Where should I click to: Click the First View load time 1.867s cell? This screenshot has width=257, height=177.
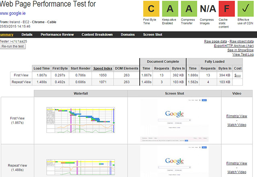(42, 75)
